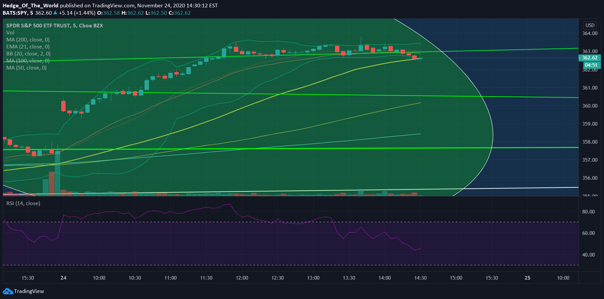This screenshot has height=299, width=604.
Task: Click the 11:30 time axis label
Action: point(206,278)
